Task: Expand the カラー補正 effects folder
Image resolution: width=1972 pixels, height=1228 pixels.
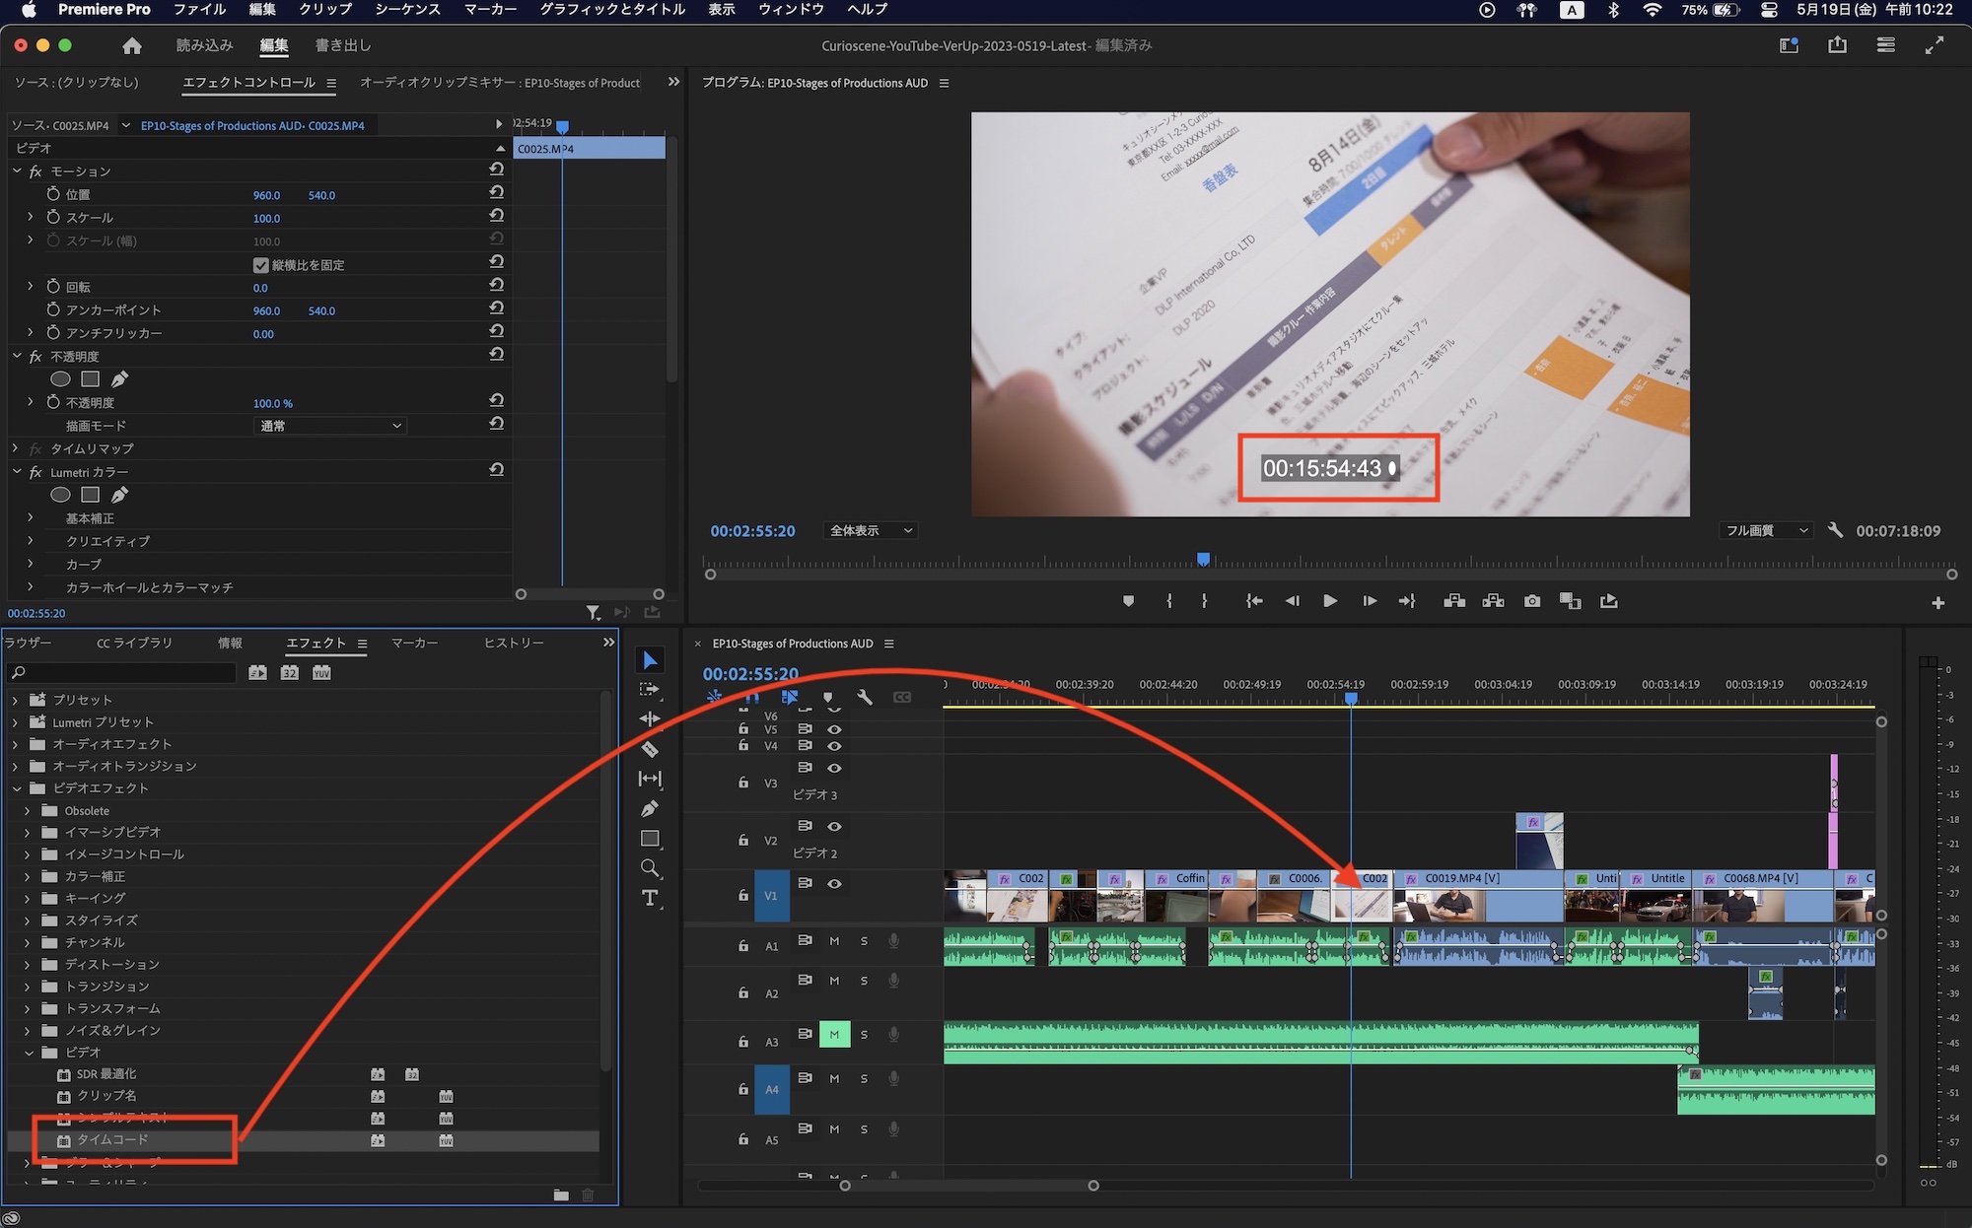Action: tap(28, 876)
